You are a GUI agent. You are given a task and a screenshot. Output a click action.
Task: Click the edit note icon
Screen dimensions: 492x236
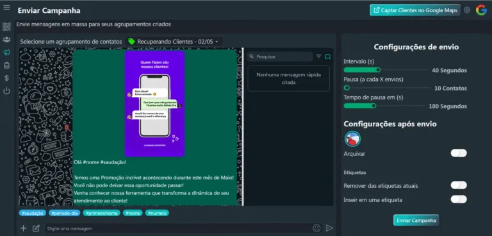pyautogui.click(x=36, y=228)
